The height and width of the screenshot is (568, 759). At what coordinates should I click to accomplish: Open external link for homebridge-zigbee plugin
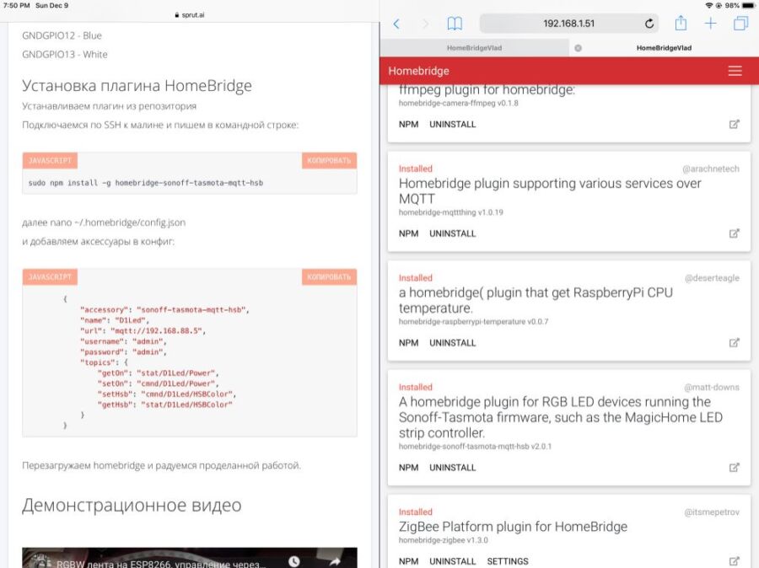coord(734,561)
